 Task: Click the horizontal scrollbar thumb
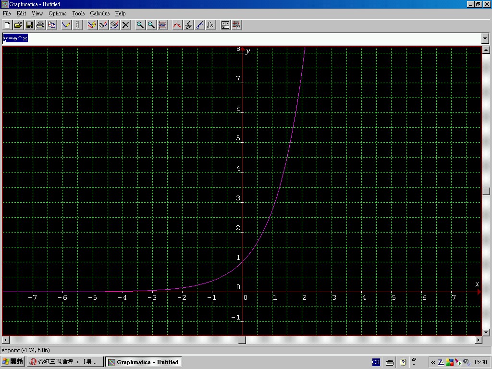pos(242,340)
